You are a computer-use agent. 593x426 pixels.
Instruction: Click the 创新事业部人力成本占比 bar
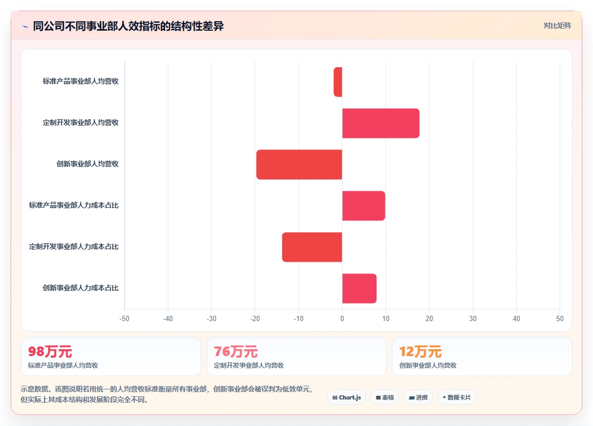[360, 288]
